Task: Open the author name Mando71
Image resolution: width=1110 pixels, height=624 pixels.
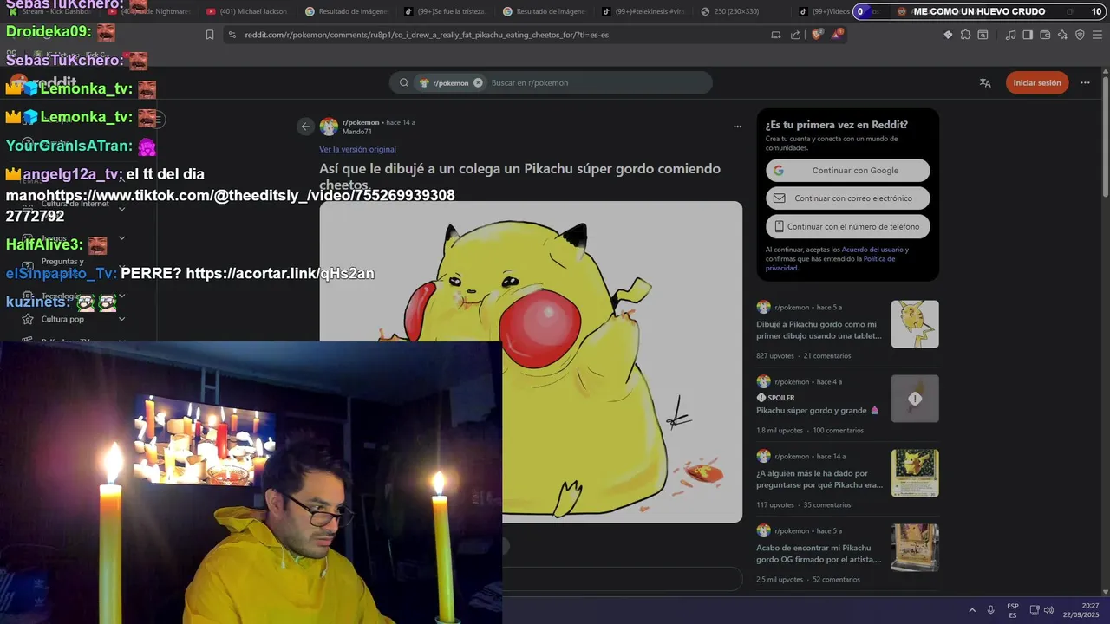Action: tap(356, 132)
